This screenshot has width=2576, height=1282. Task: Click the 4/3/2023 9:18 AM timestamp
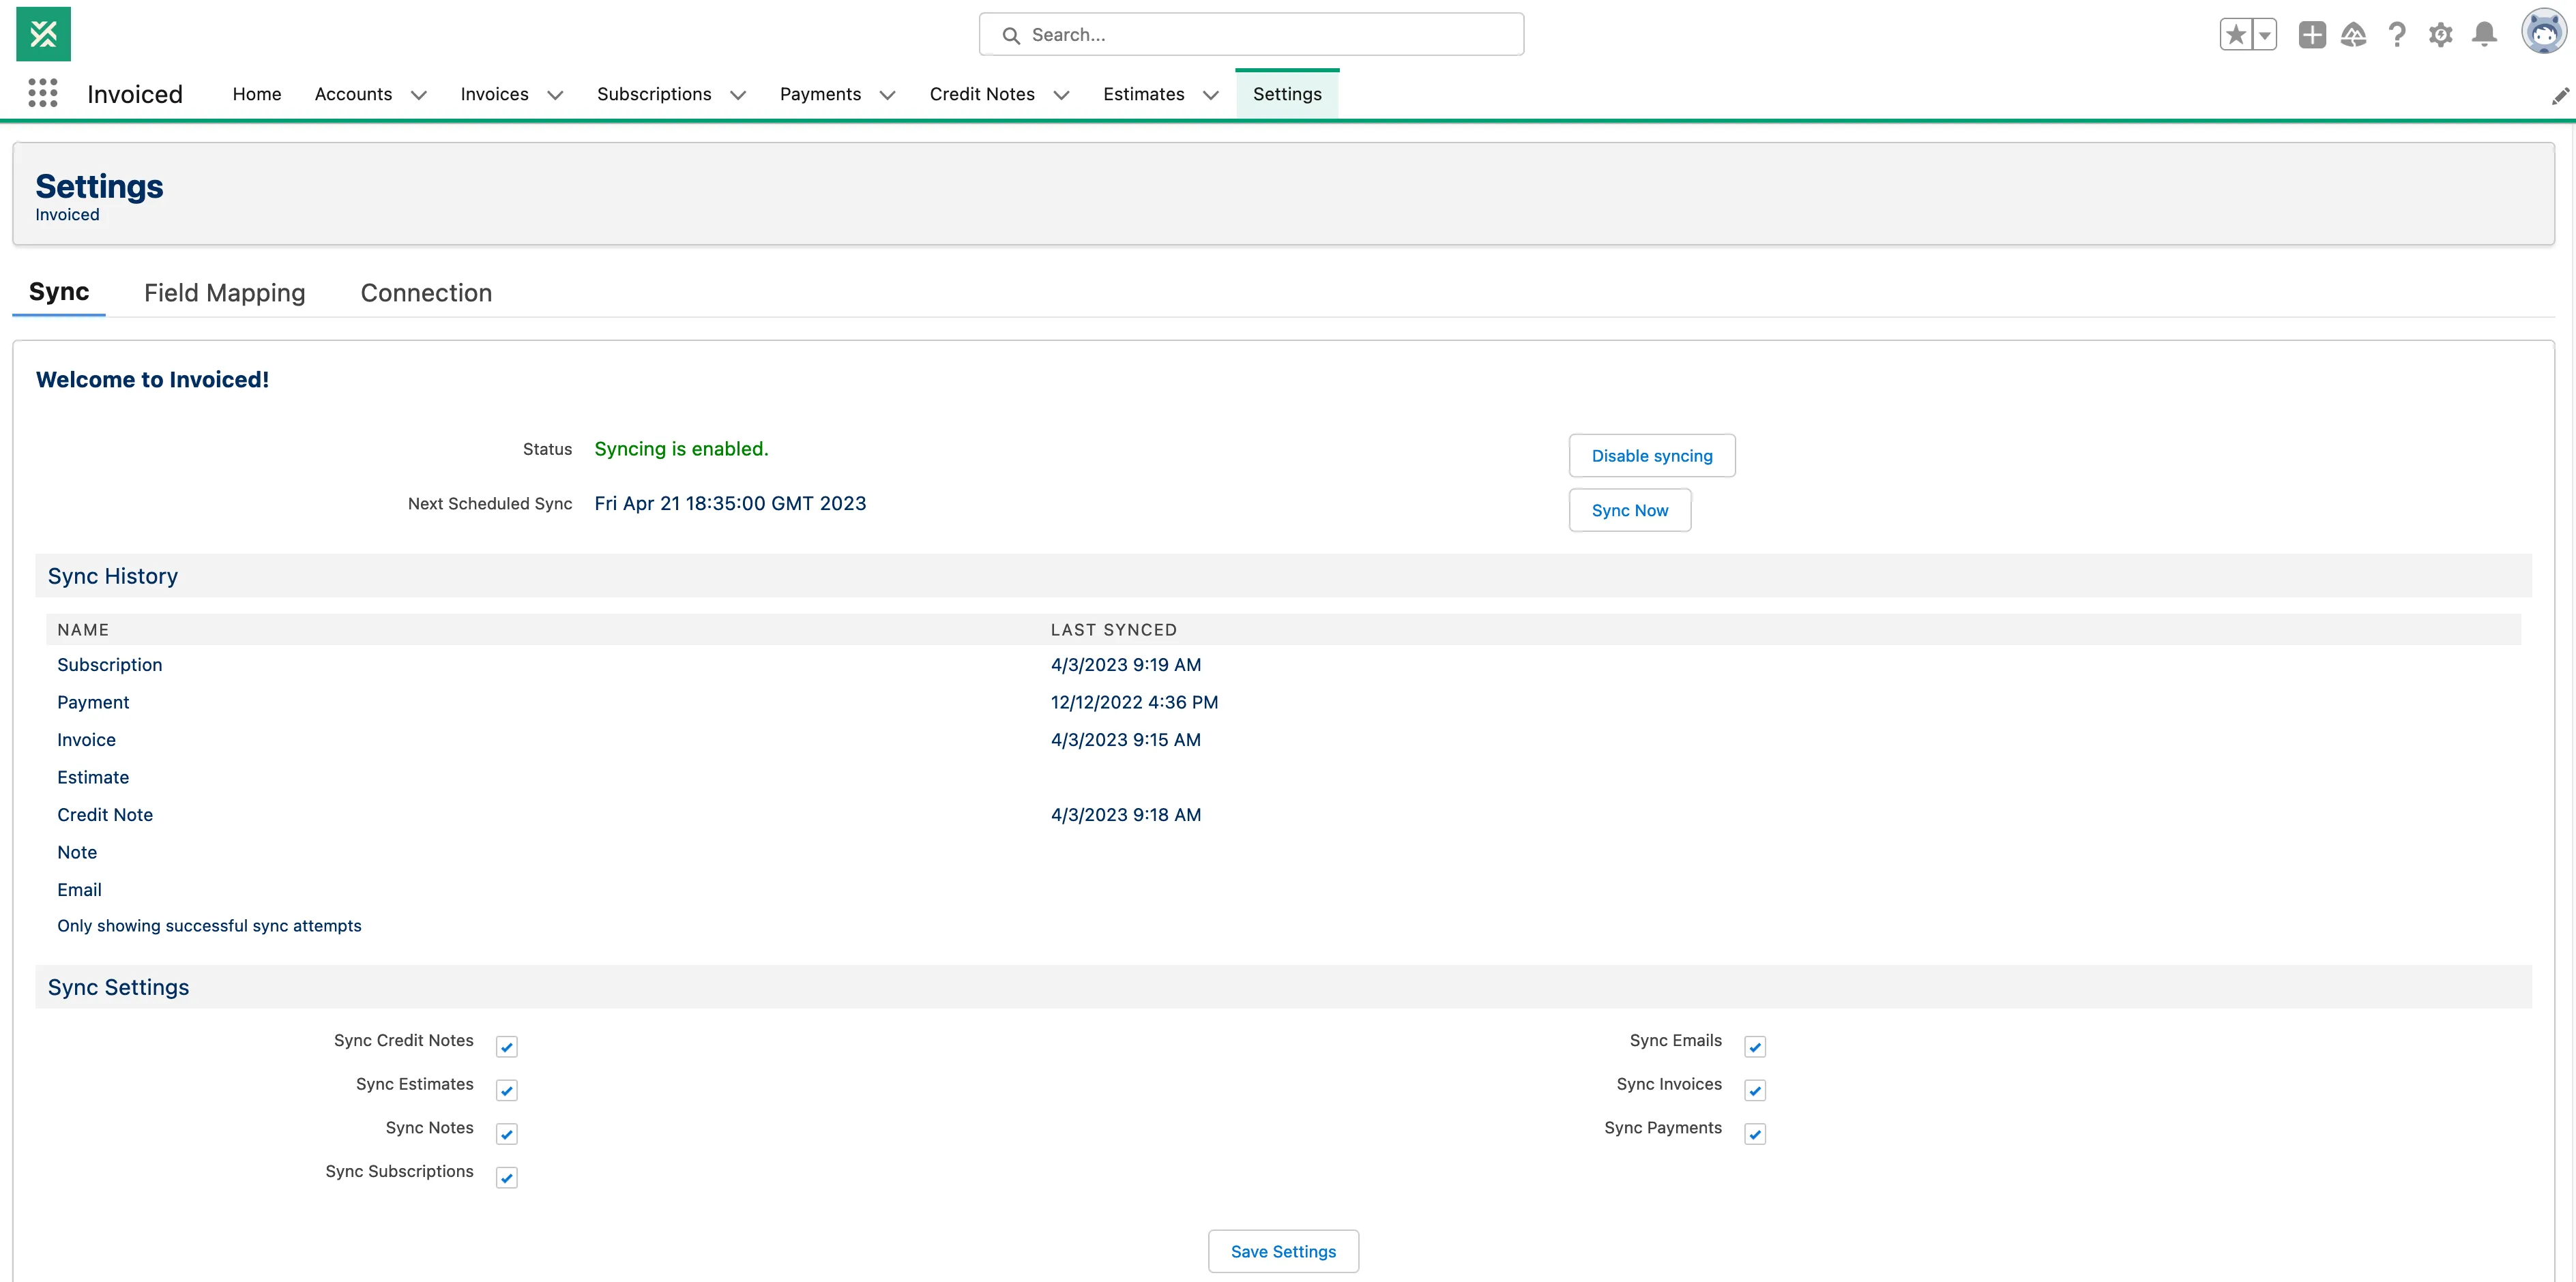1125,814
